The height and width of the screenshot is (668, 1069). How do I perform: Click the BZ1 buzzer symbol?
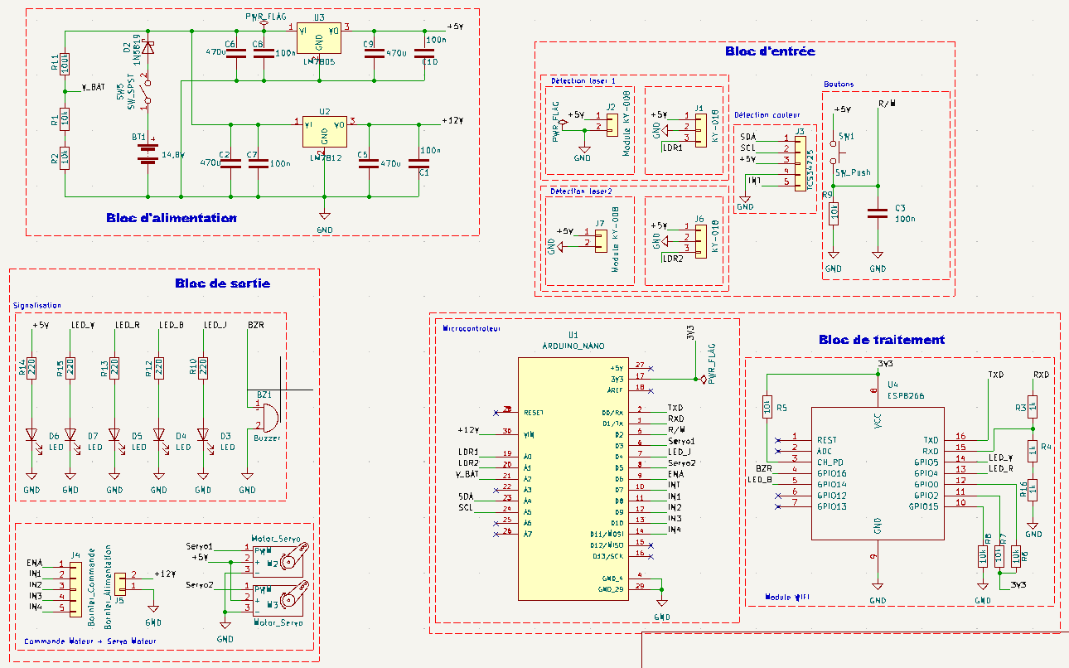267,412
